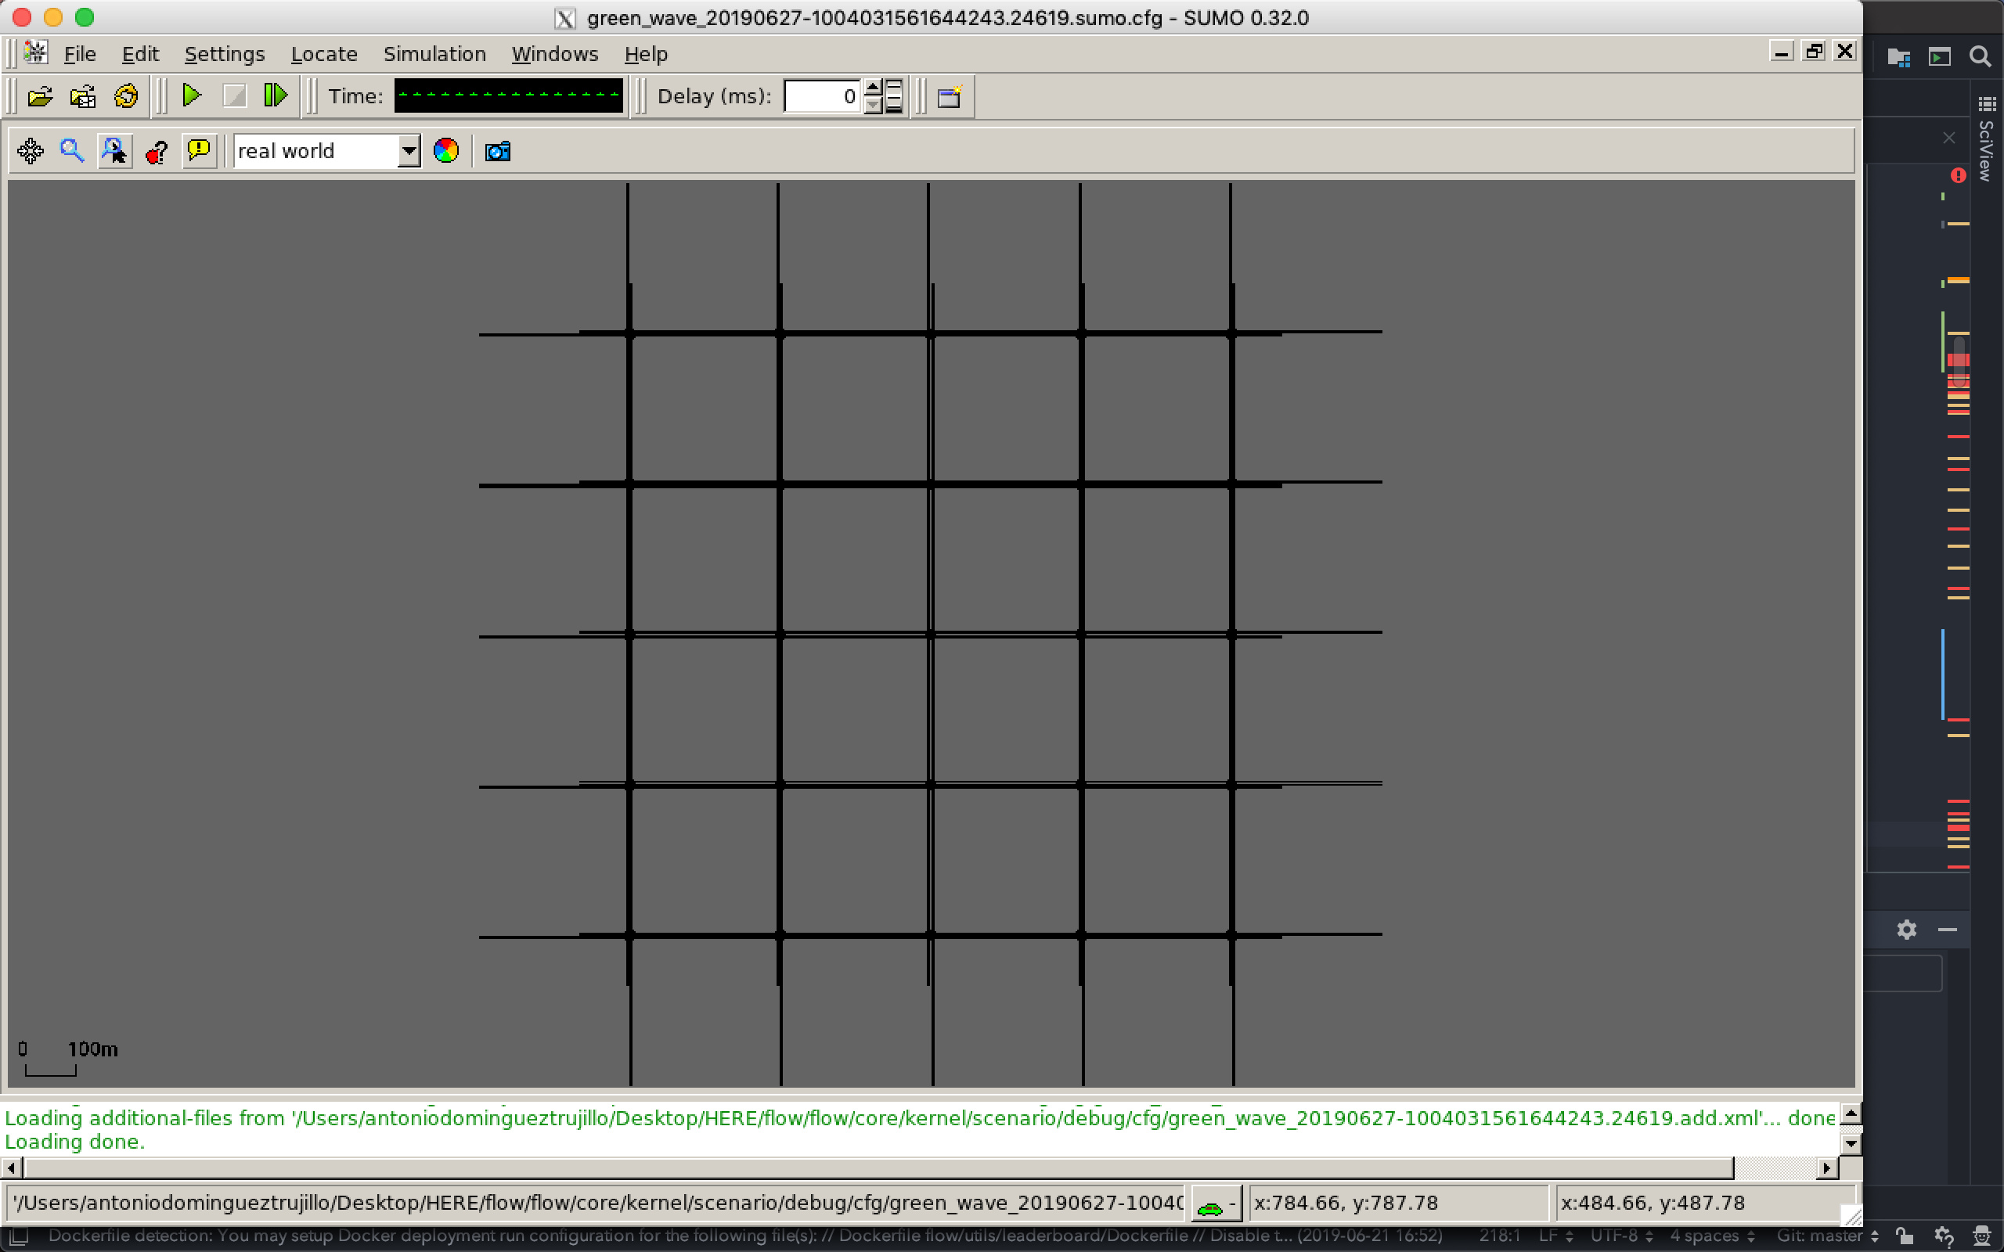
Task: Open the Locate menu
Action: point(324,54)
